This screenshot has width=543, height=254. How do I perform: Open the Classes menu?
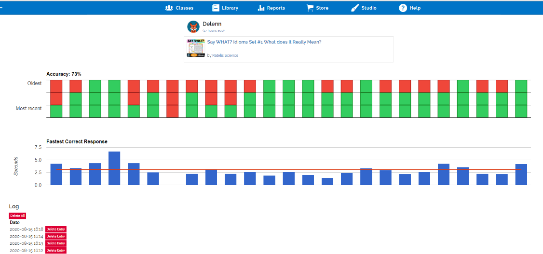click(179, 8)
